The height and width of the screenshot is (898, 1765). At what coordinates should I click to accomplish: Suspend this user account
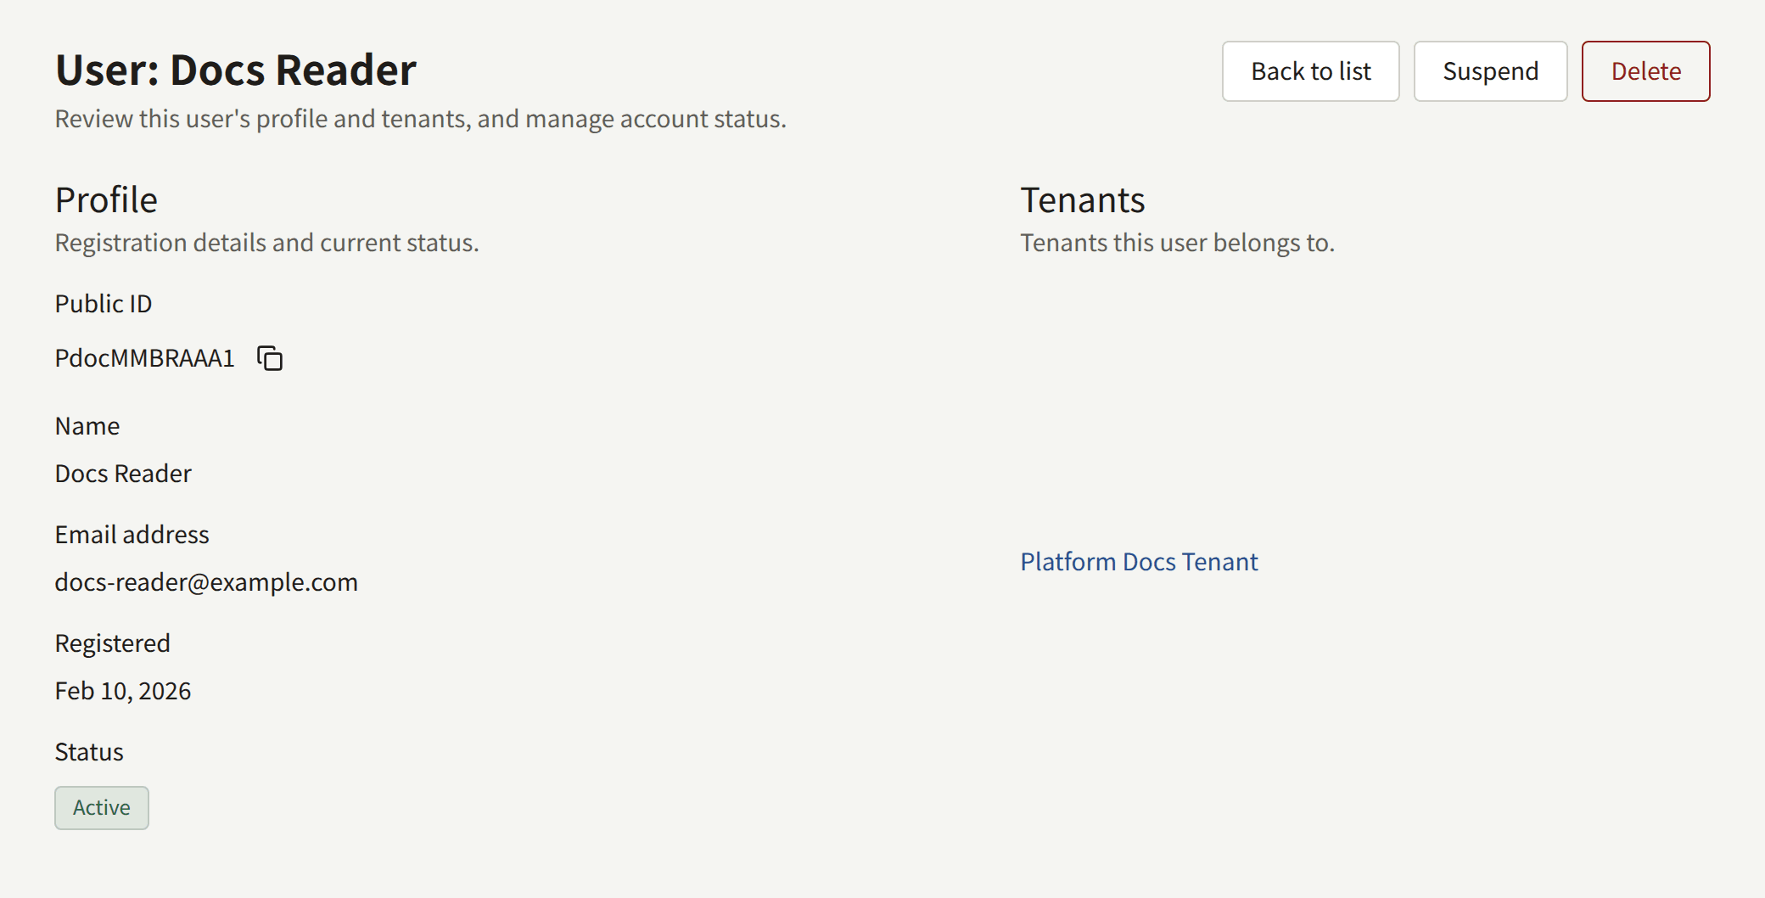(1490, 71)
